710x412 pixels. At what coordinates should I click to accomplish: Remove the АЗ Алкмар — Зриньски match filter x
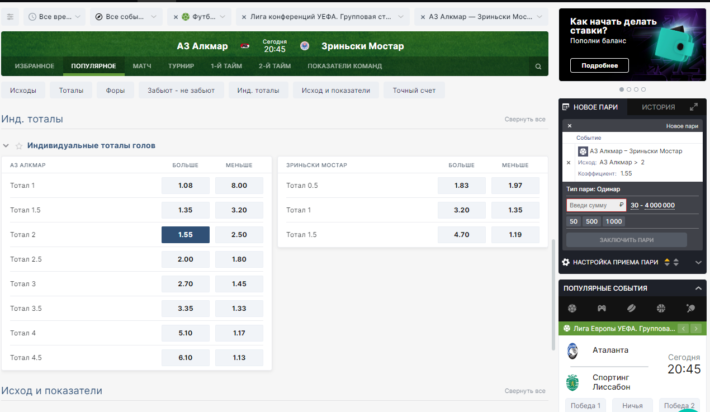(422, 17)
